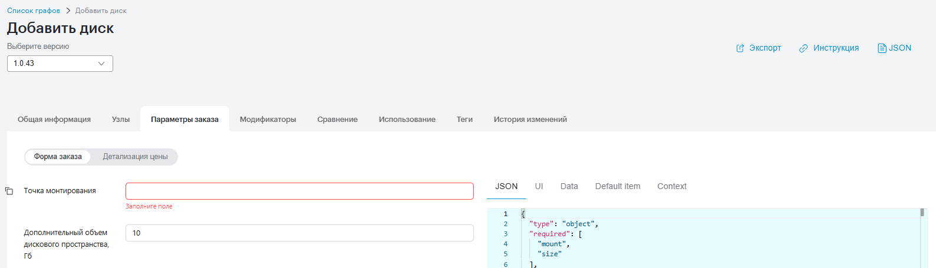The image size is (936, 268).
Task: Click the Дополнительный объем дискового пространства label
Action: 67,244
